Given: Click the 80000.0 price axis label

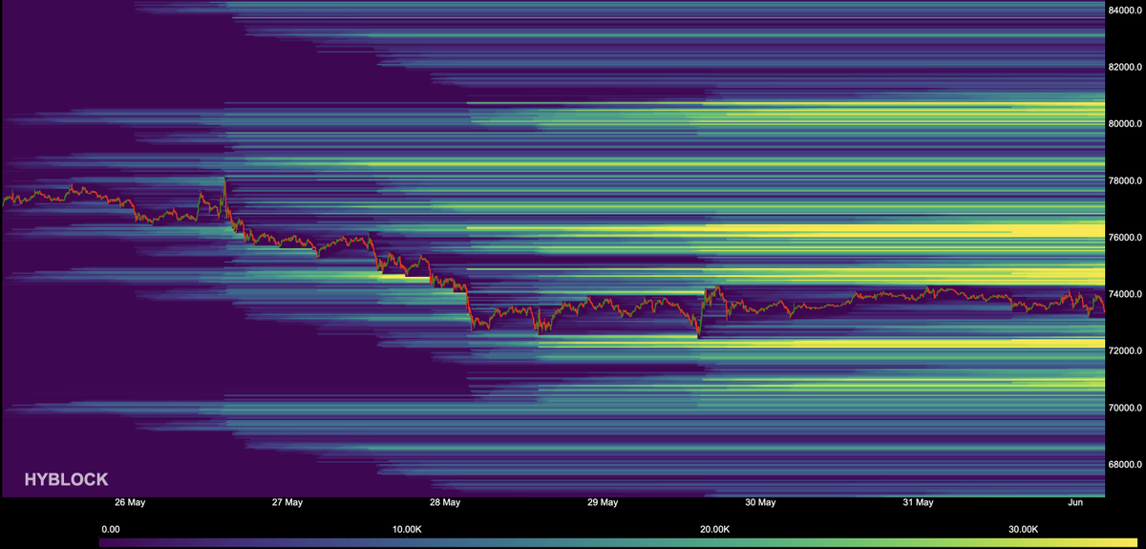Looking at the screenshot, I should (1126, 124).
